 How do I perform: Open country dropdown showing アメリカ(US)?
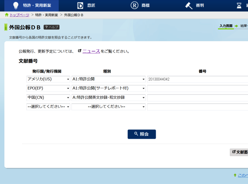pos(48,79)
